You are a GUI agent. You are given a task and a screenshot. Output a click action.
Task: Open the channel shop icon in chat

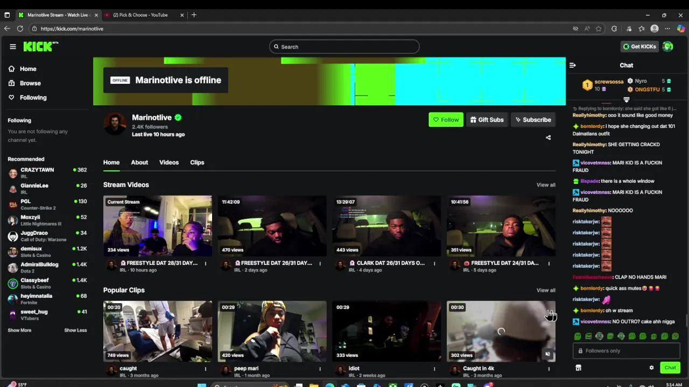point(578,368)
